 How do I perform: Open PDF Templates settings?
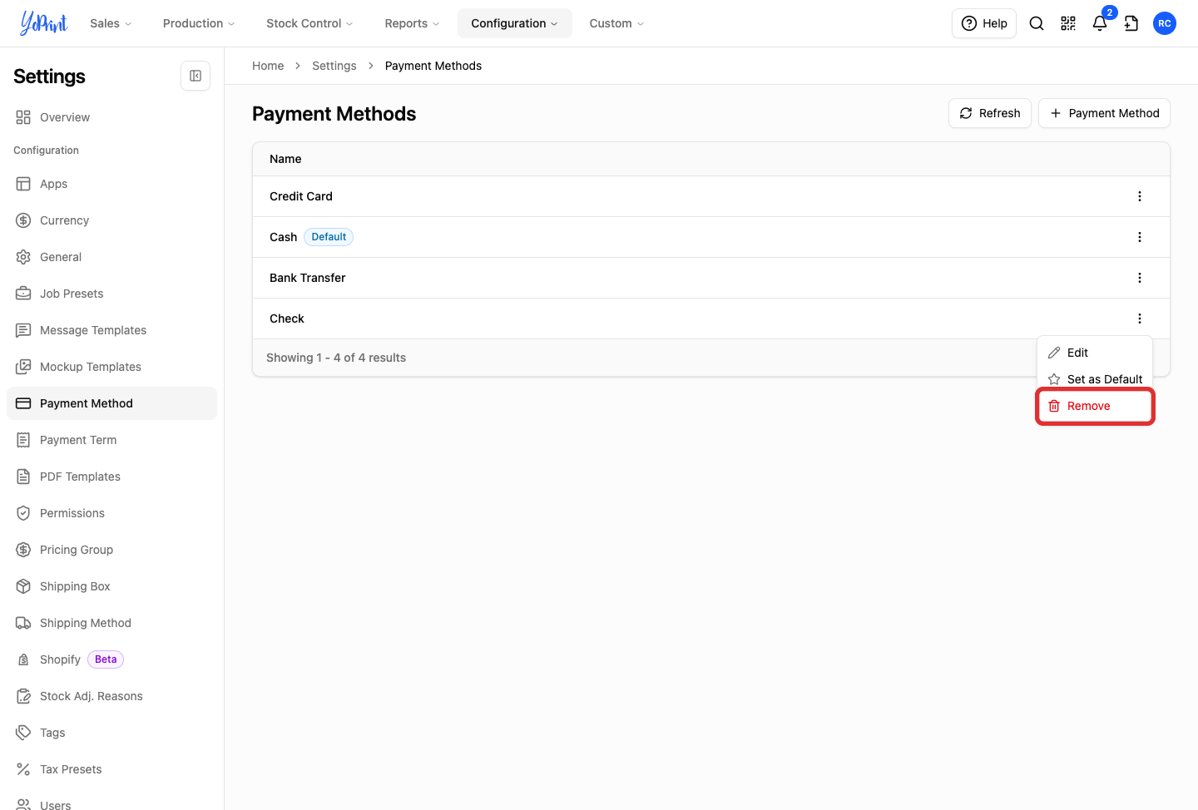coord(111,477)
